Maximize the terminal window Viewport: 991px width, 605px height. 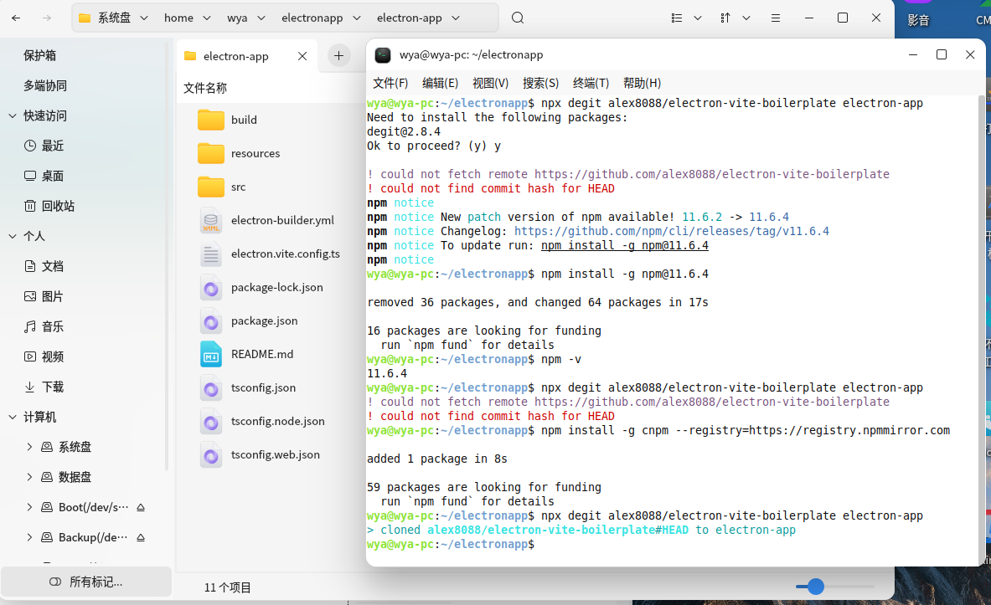941,55
